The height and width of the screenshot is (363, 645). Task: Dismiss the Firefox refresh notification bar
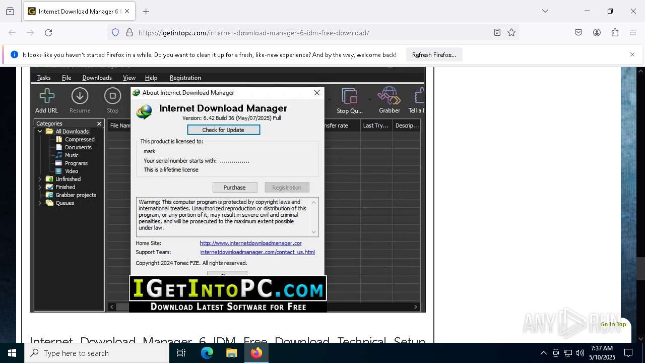632,54
